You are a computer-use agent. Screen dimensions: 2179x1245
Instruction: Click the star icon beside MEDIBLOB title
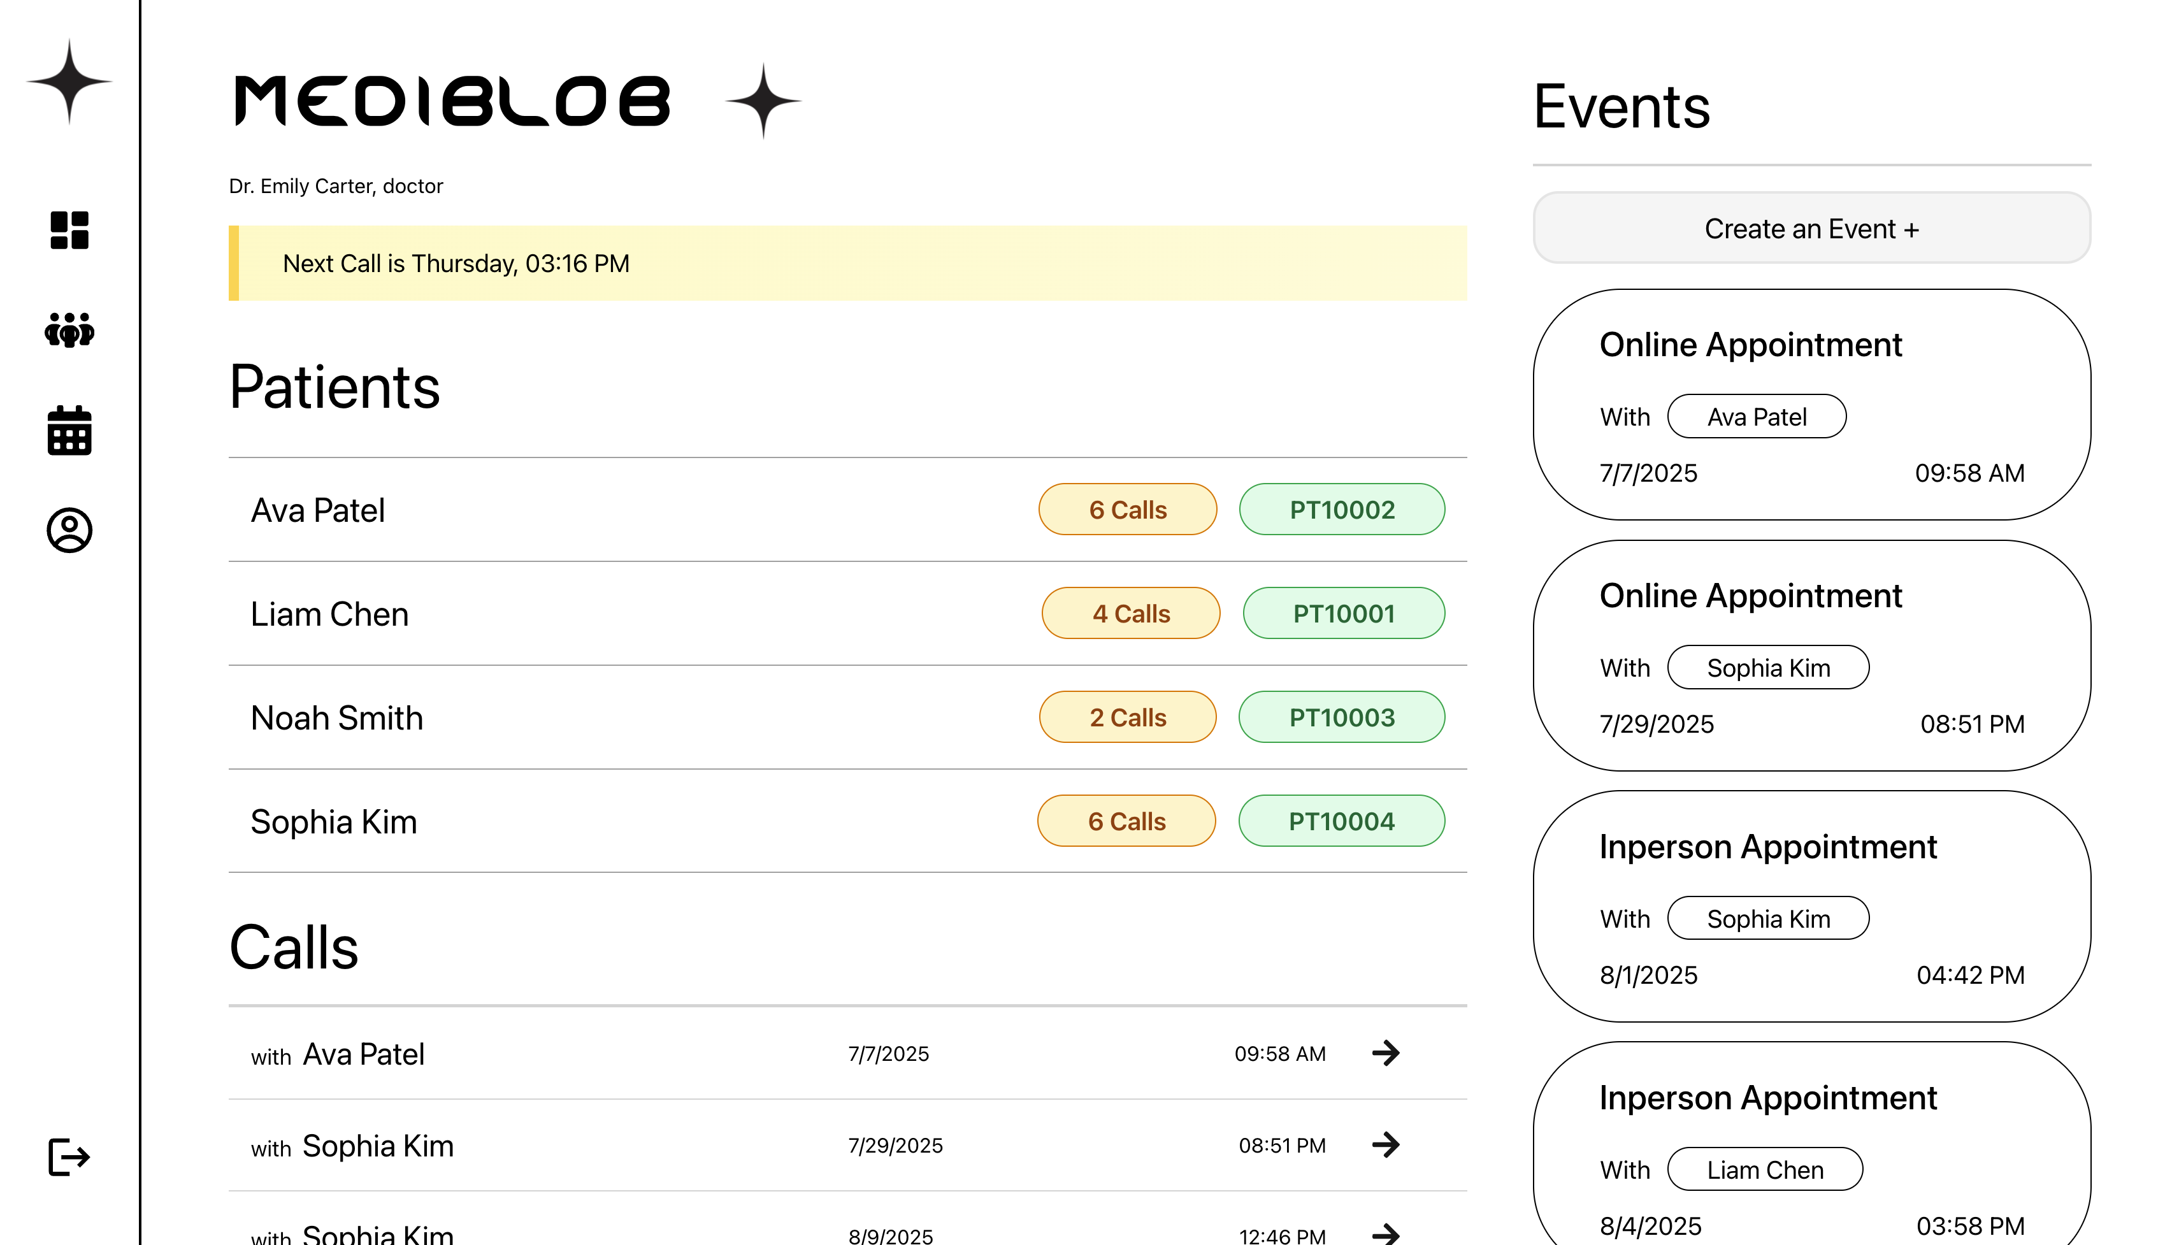point(763,101)
